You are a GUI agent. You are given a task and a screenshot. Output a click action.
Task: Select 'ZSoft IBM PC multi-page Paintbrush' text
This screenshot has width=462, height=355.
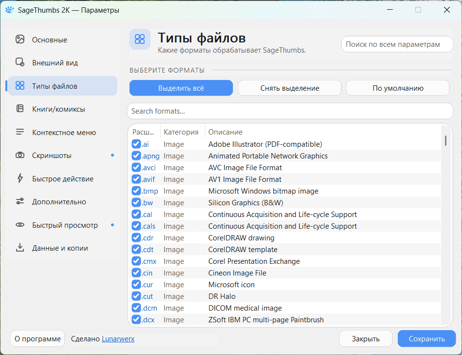[x=266, y=319]
